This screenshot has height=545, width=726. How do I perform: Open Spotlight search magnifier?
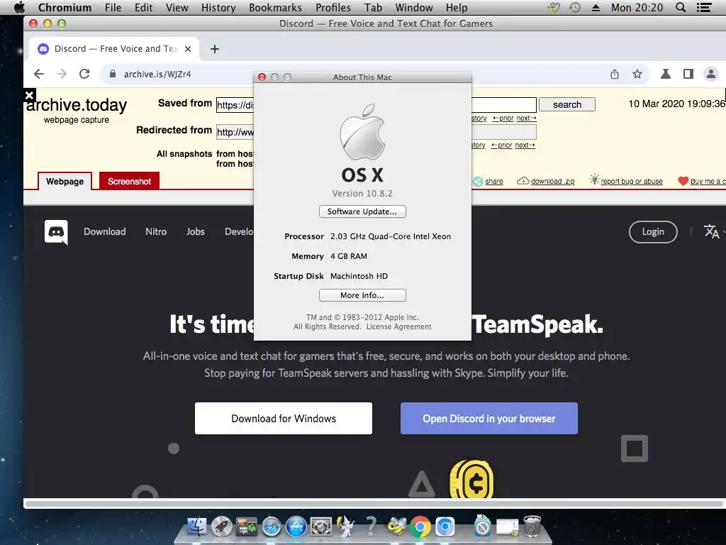(x=680, y=7)
